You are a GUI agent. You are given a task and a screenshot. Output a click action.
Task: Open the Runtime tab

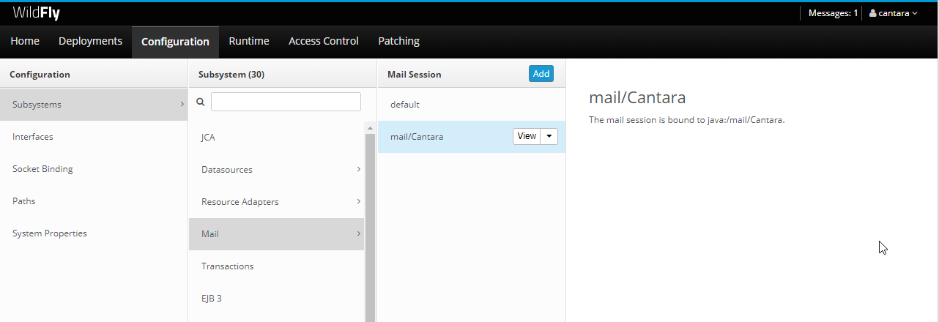(249, 41)
